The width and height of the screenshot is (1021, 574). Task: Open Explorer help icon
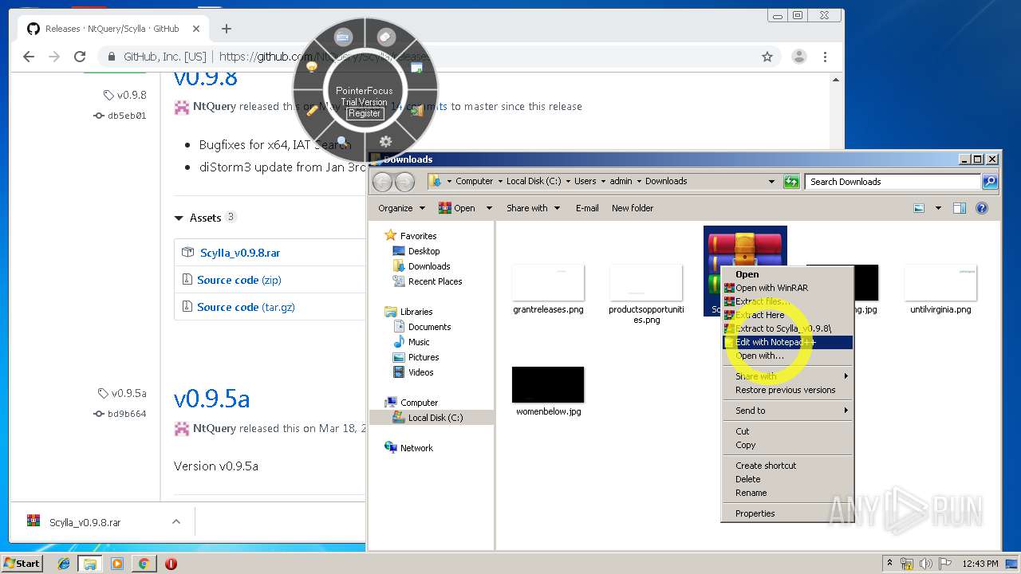click(x=982, y=208)
